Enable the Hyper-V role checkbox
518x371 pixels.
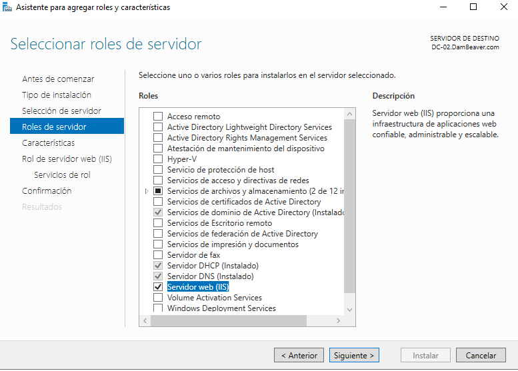point(158,159)
